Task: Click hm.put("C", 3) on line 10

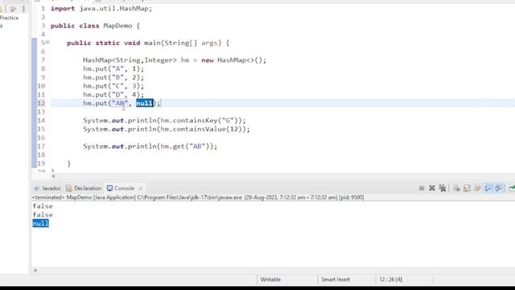Action: (113, 86)
